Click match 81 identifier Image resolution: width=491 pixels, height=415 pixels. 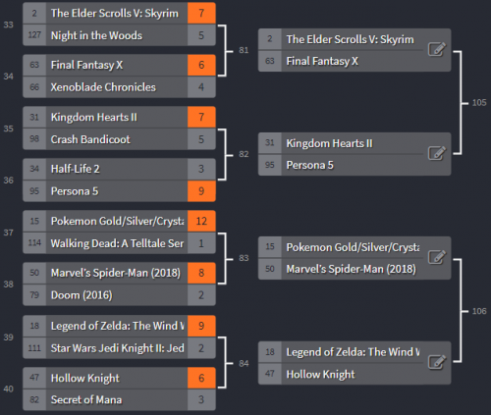point(244,50)
